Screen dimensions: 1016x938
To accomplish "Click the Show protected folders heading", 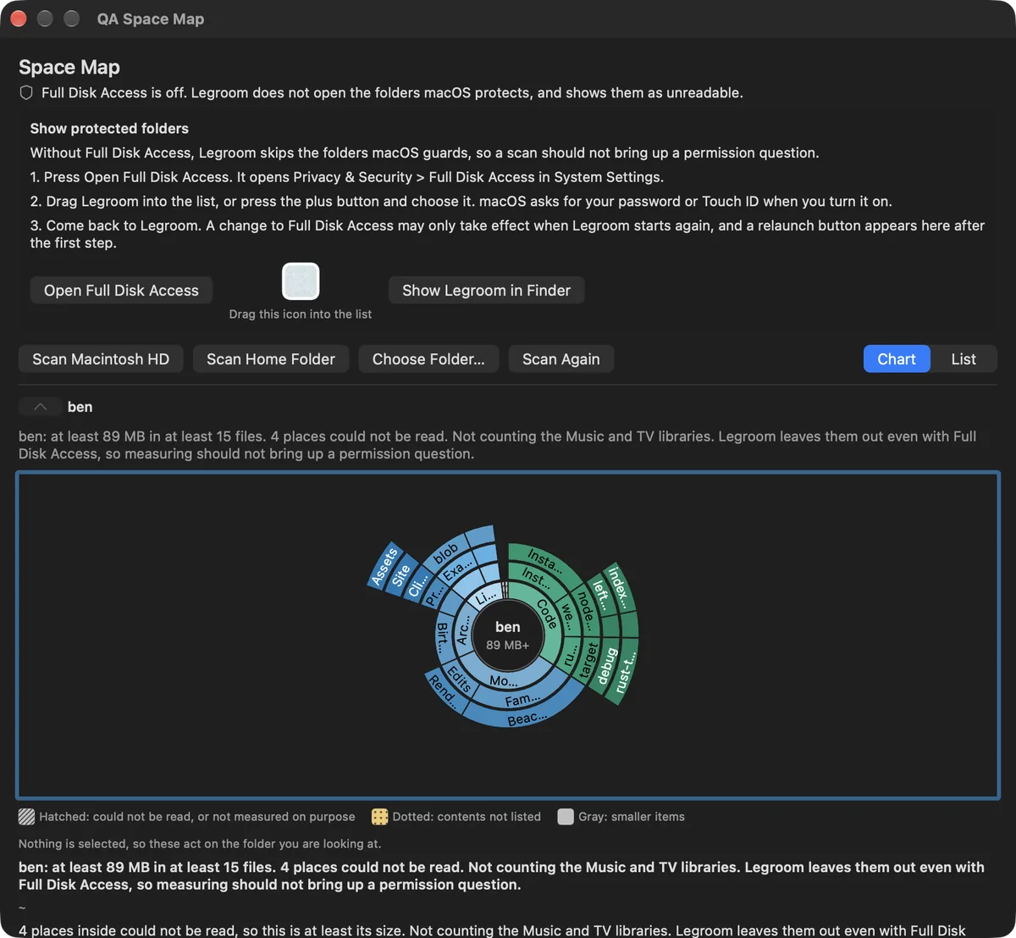I will pos(109,129).
